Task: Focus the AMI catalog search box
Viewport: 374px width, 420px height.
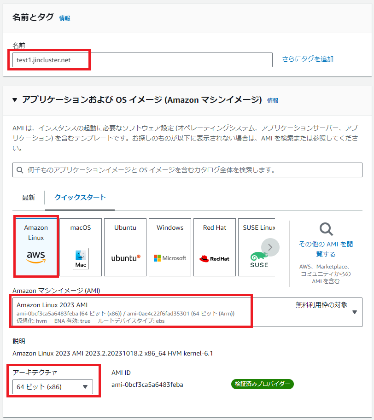Action: coord(187,170)
